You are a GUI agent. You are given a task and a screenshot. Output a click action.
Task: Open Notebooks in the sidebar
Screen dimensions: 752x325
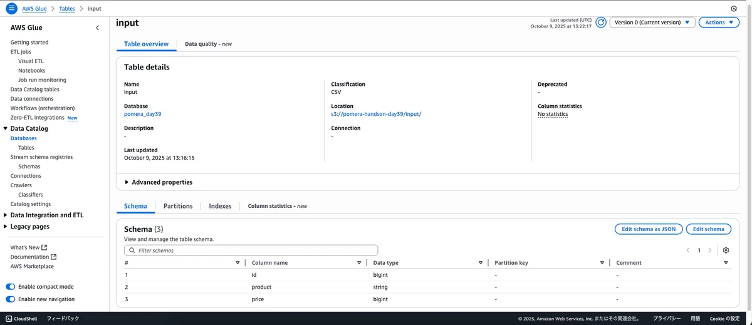(32, 71)
